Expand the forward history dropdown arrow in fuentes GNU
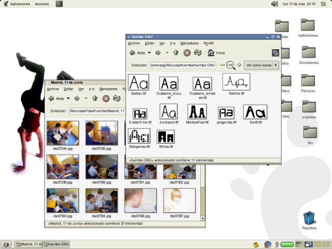 pyautogui.click(x=167, y=52)
